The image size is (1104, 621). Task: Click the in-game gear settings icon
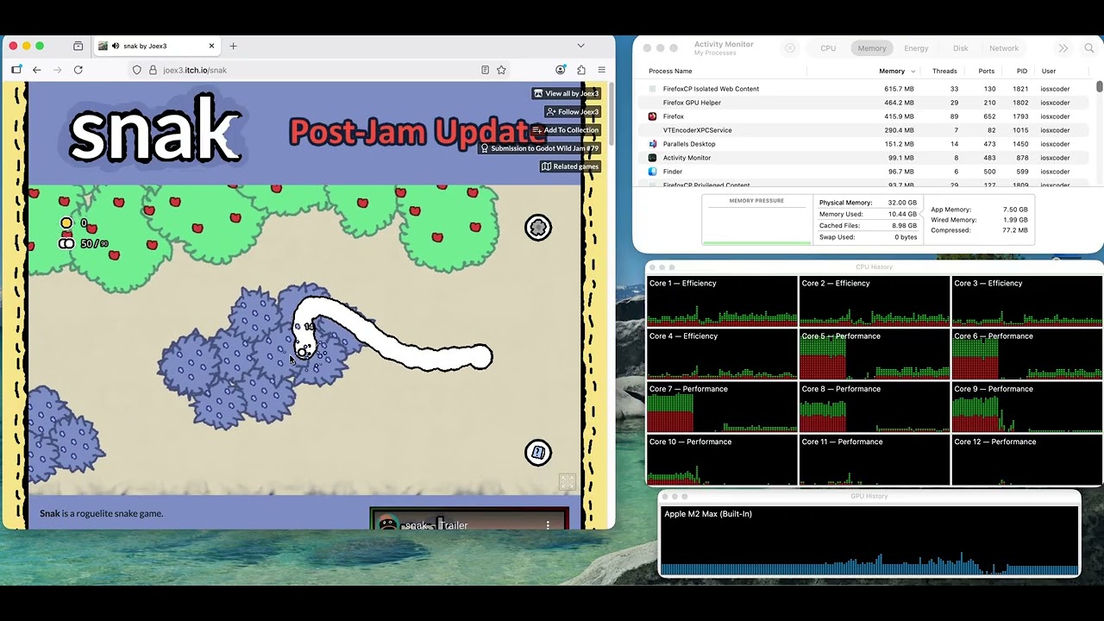tap(538, 228)
